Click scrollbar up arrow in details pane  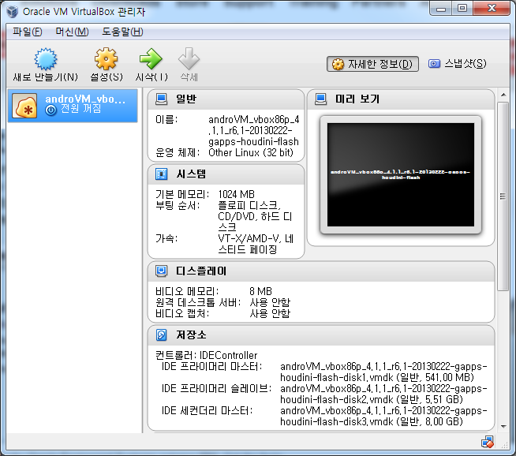pos(503,95)
